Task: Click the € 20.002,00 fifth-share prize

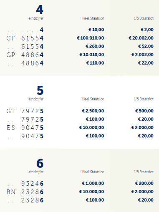Action: [x=141, y=38]
